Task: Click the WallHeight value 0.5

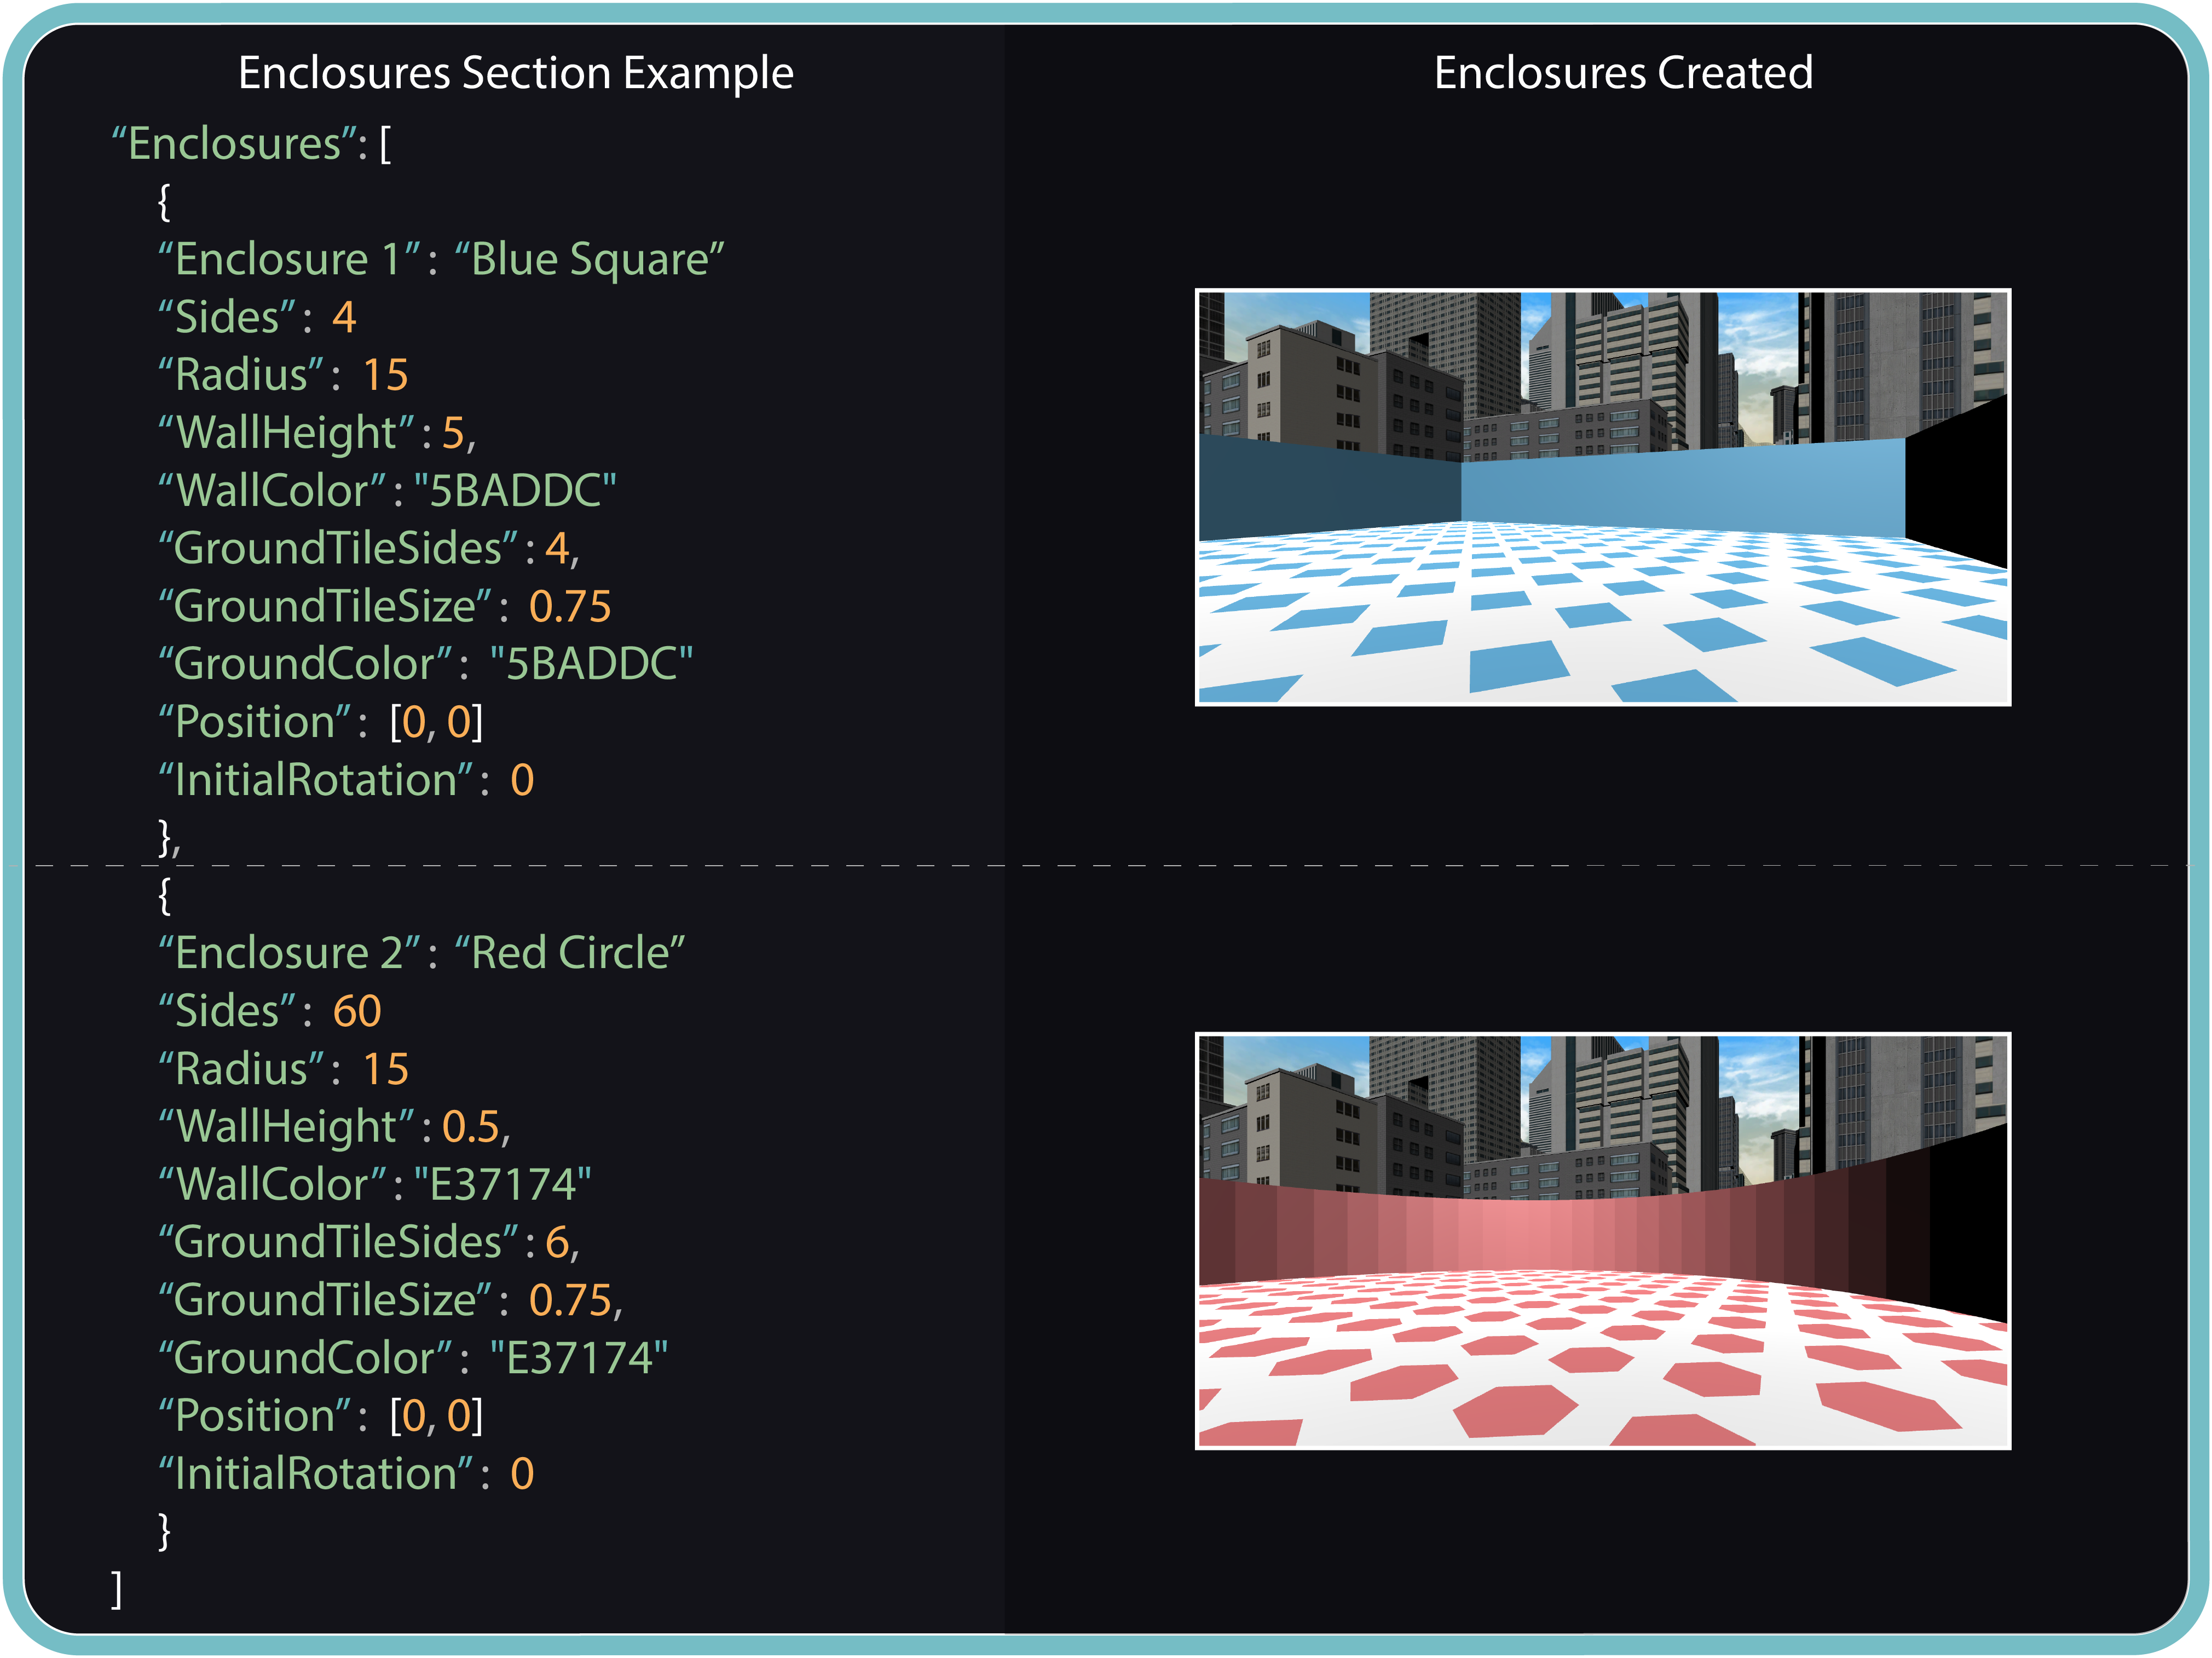Action: pyautogui.click(x=471, y=1127)
